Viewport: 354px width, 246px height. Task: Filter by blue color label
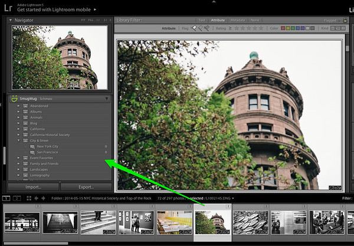pyautogui.click(x=298, y=28)
